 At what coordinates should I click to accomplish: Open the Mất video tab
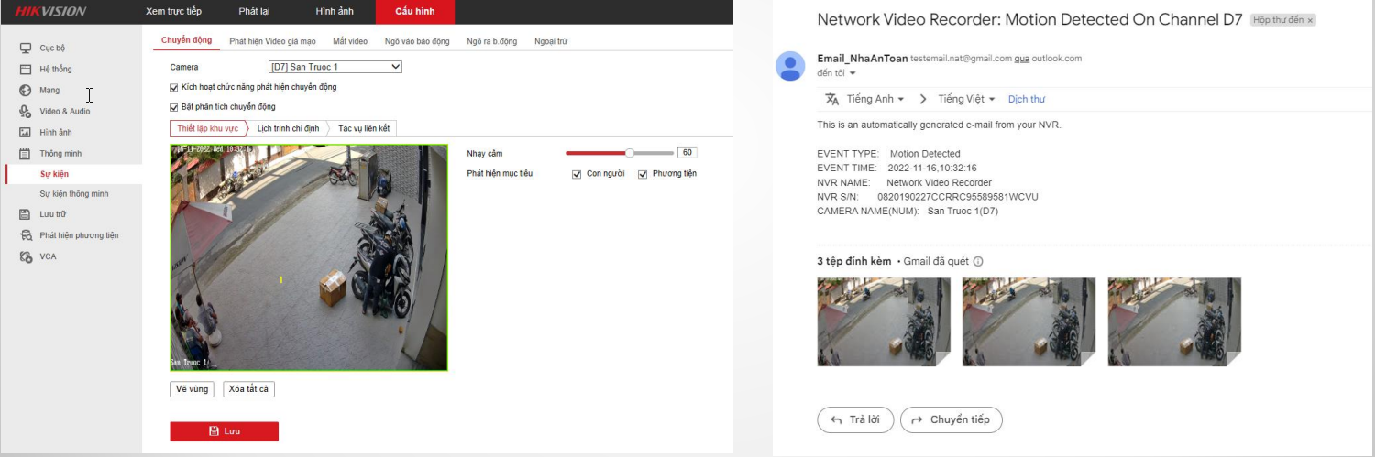pyautogui.click(x=350, y=41)
